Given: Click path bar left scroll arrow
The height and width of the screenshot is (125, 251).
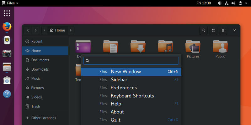Looking at the screenshot, I should (x=45, y=30).
